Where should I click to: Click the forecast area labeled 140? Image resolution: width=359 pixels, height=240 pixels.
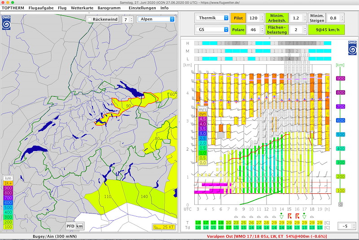tap(144, 196)
